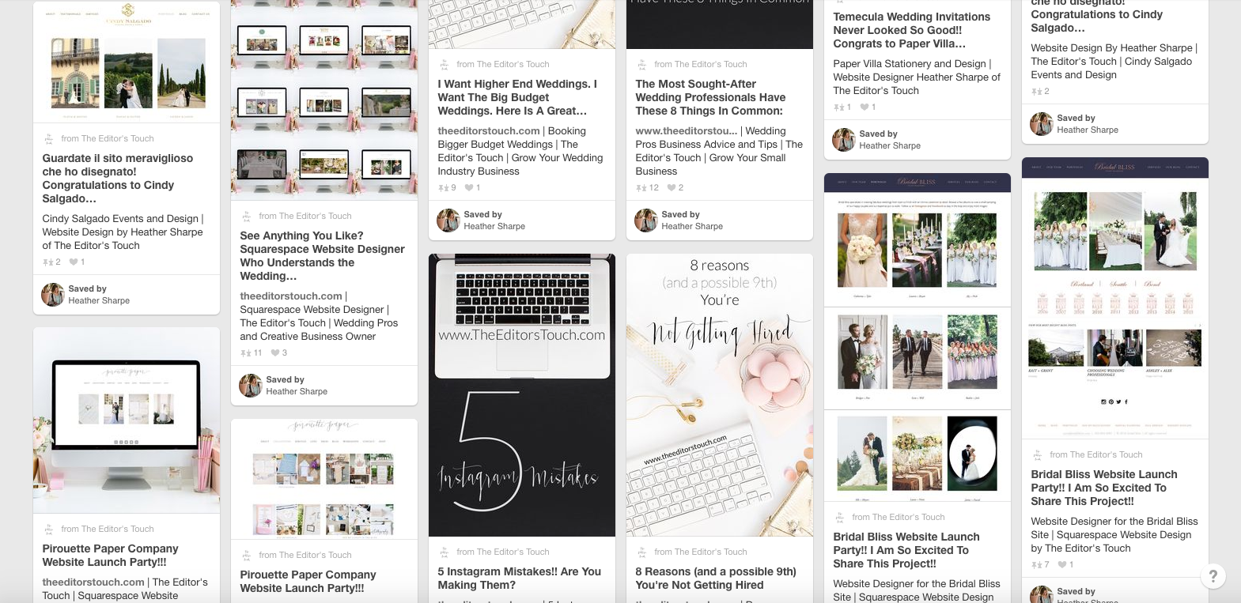Click repin icon on Temecula Wedding Invitations pin
1241x603 pixels.
838,107
